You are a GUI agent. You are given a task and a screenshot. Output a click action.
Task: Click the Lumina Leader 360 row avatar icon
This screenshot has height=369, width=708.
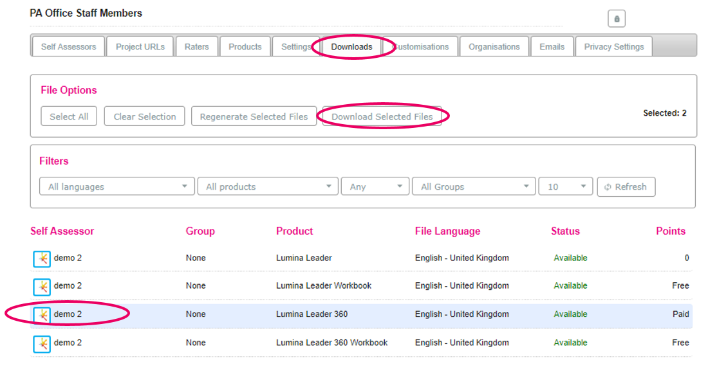point(42,315)
